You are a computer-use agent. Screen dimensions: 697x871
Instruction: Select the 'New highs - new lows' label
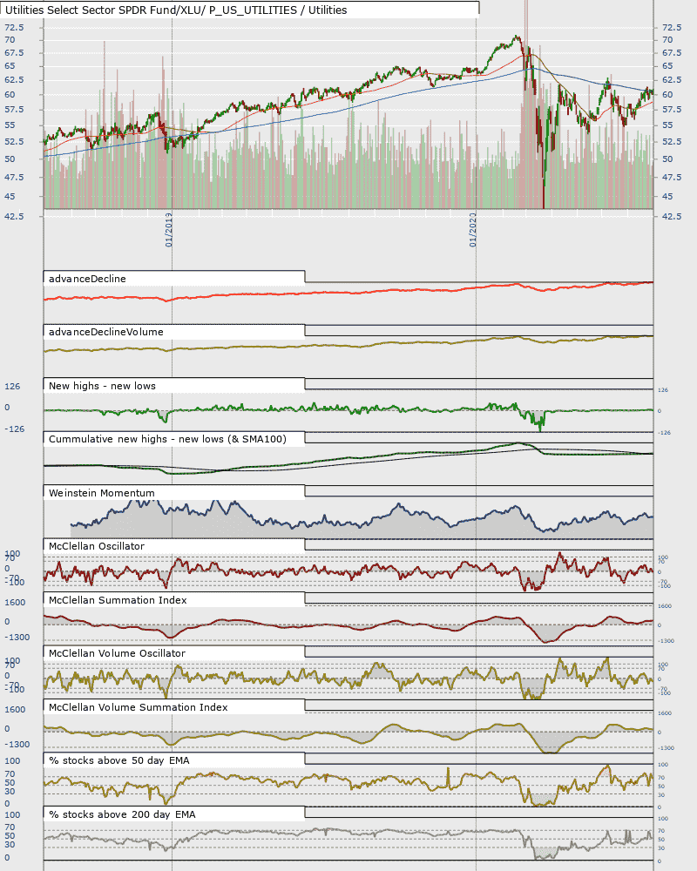tap(102, 386)
